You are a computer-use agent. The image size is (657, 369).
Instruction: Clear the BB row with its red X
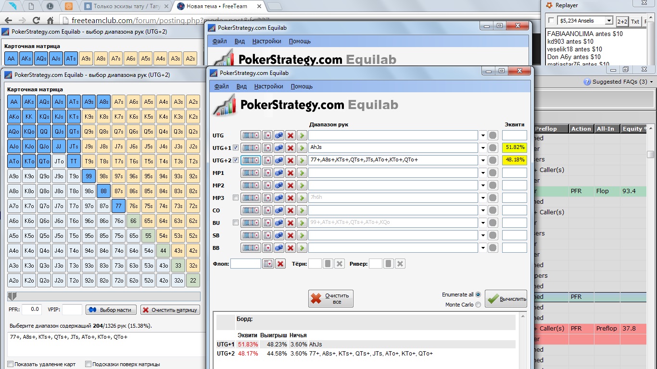click(x=290, y=248)
